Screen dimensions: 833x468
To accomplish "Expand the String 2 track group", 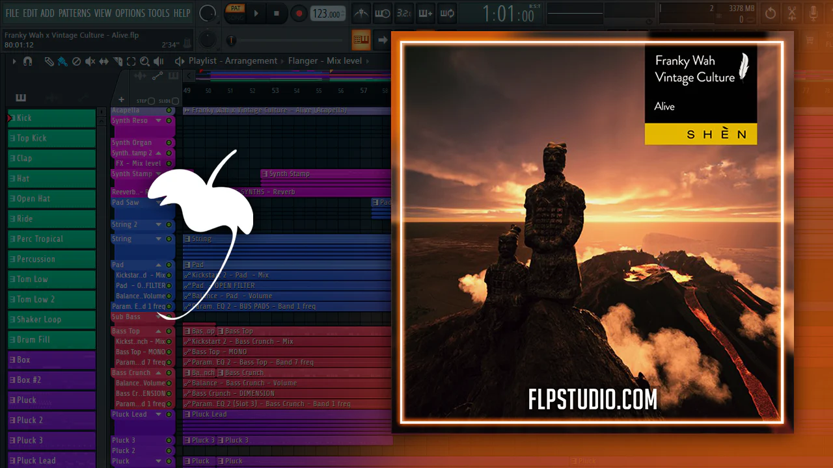I will click(x=158, y=225).
